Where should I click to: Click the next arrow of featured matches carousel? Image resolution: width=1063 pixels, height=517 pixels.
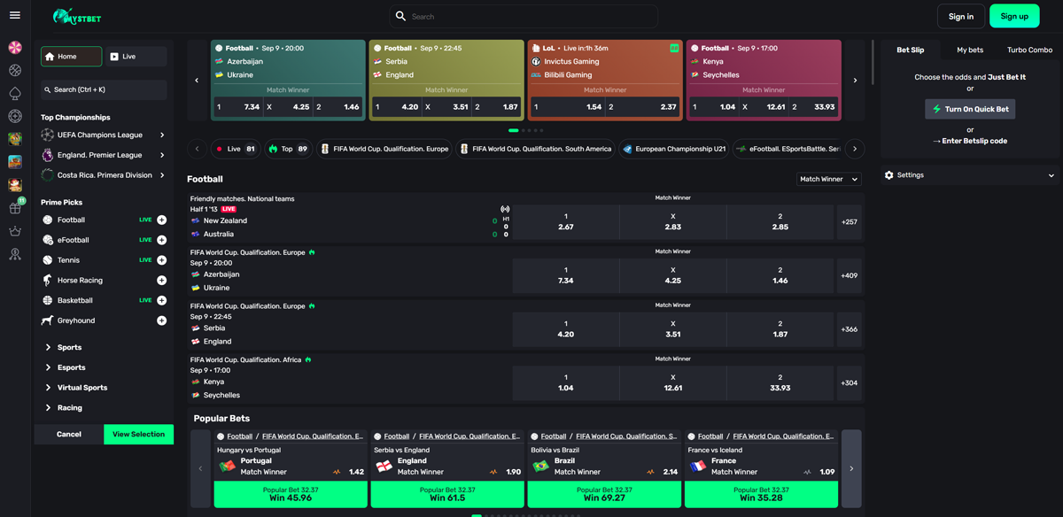(x=855, y=81)
